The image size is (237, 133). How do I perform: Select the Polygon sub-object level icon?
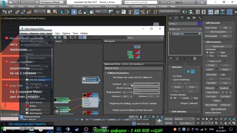pyautogui.click(x=188, y=71)
